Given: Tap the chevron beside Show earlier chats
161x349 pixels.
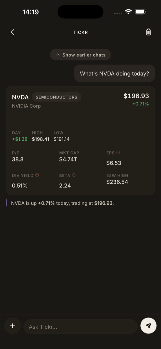Looking at the screenshot, I should [x=57, y=55].
